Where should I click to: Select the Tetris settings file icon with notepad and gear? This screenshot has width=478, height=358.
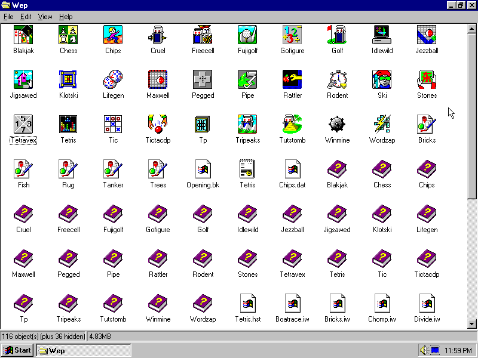point(247,169)
